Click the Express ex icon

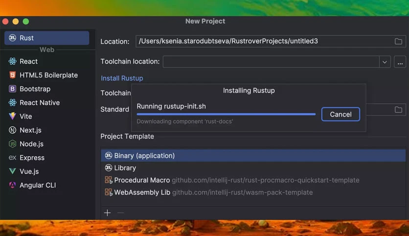point(12,157)
